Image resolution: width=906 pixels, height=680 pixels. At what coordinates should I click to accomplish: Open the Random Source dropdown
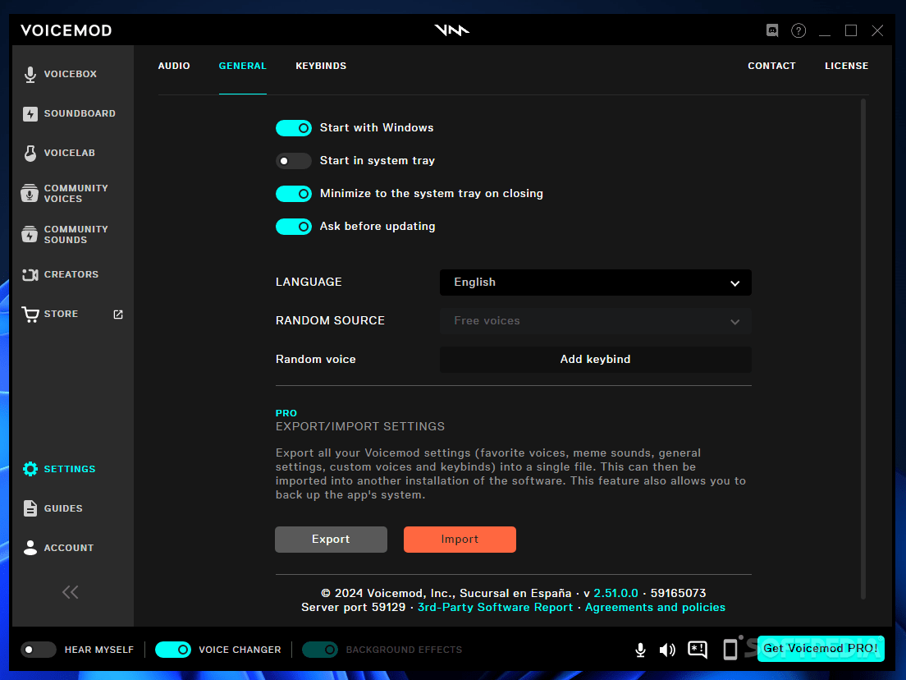[x=595, y=321]
